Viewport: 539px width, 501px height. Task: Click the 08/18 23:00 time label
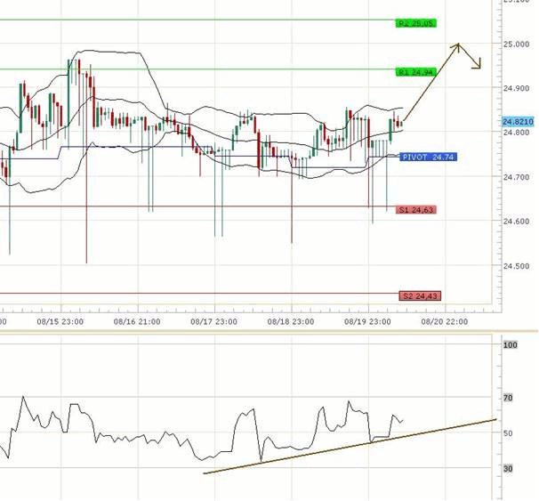coord(291,322)
